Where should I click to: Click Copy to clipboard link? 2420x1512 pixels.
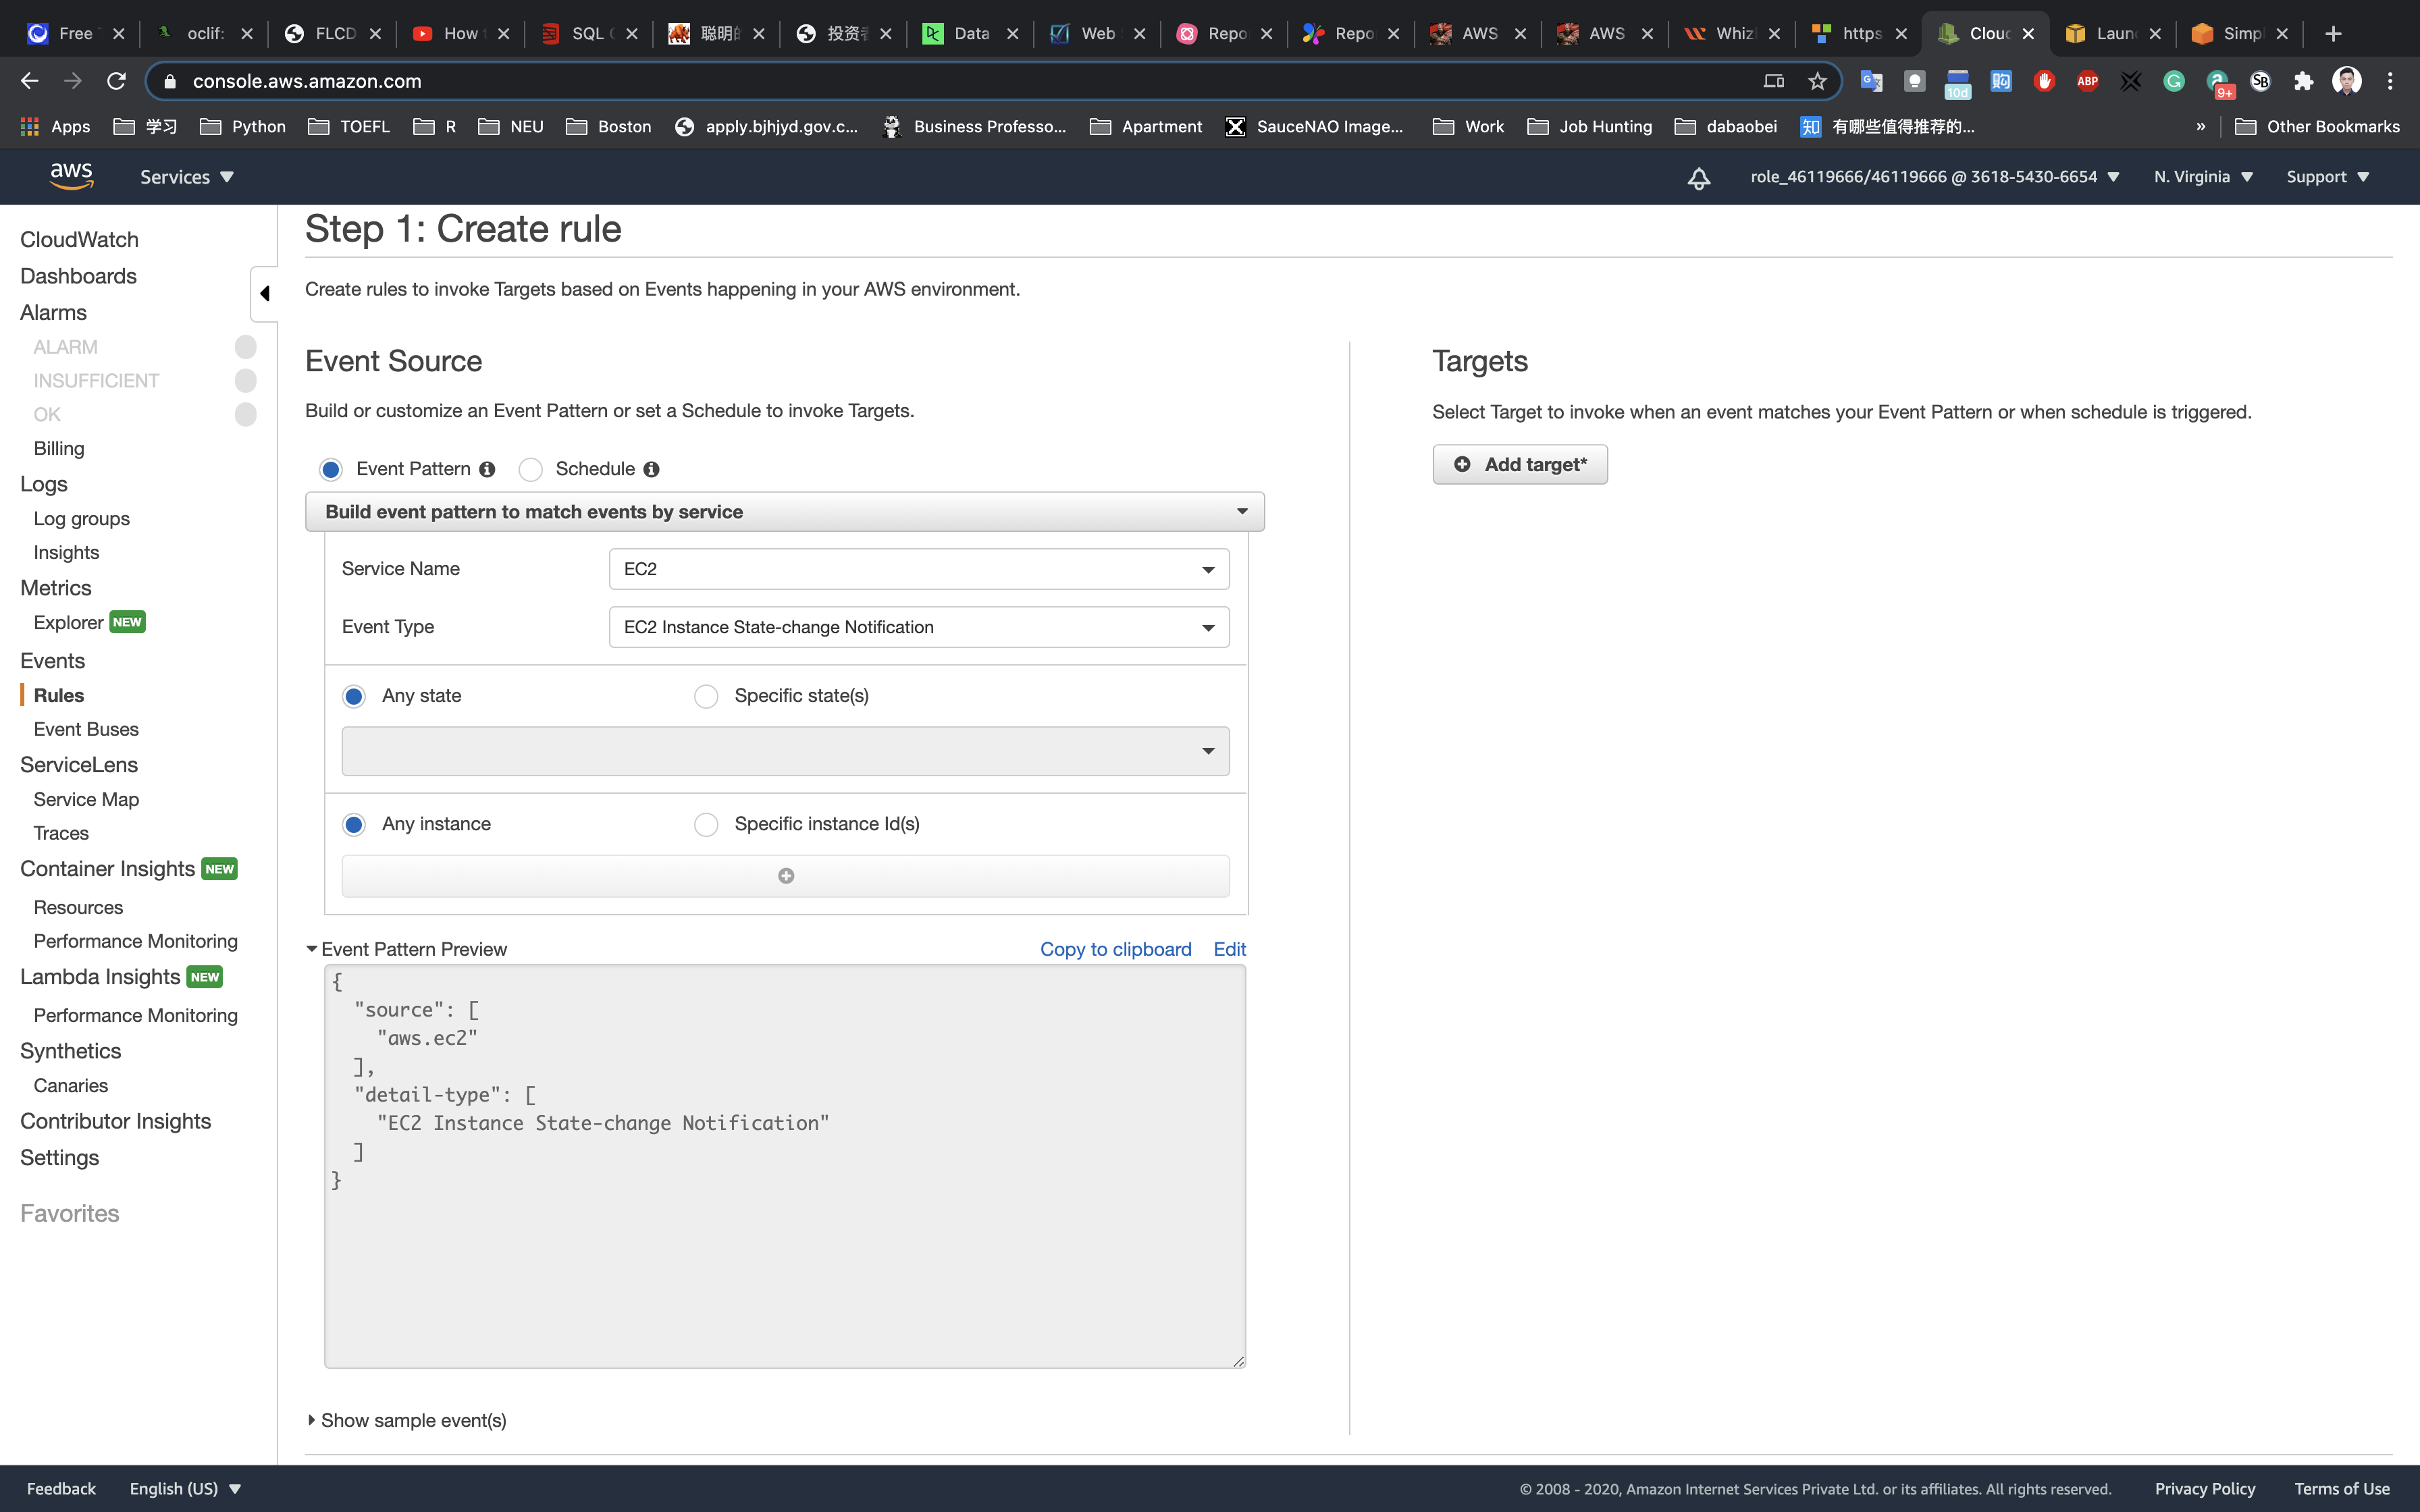coord(1115,949)
